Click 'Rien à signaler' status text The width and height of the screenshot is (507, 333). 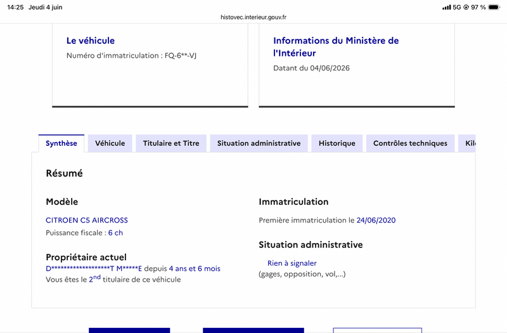coord(292,263)
